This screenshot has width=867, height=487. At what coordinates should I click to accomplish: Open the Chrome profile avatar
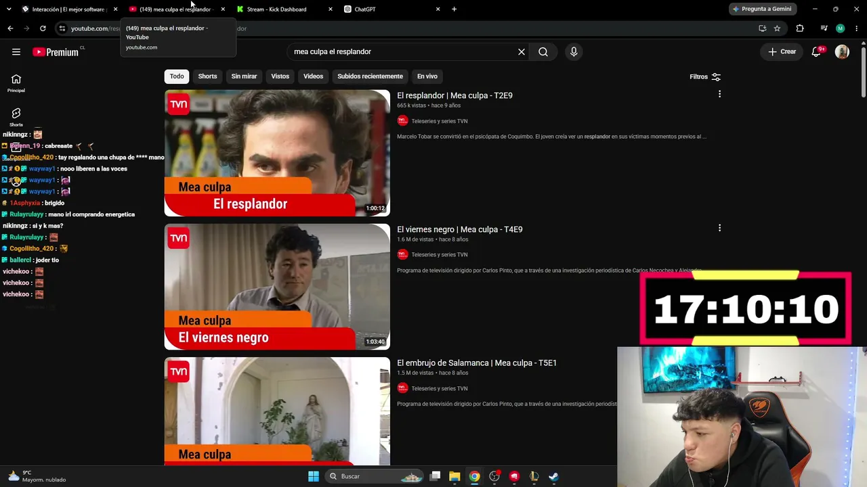click(x=840, y=28)
